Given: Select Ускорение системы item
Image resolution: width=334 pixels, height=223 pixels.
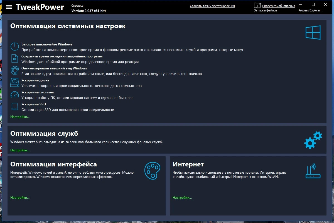Looking at the screenshot, I should 38,92.
